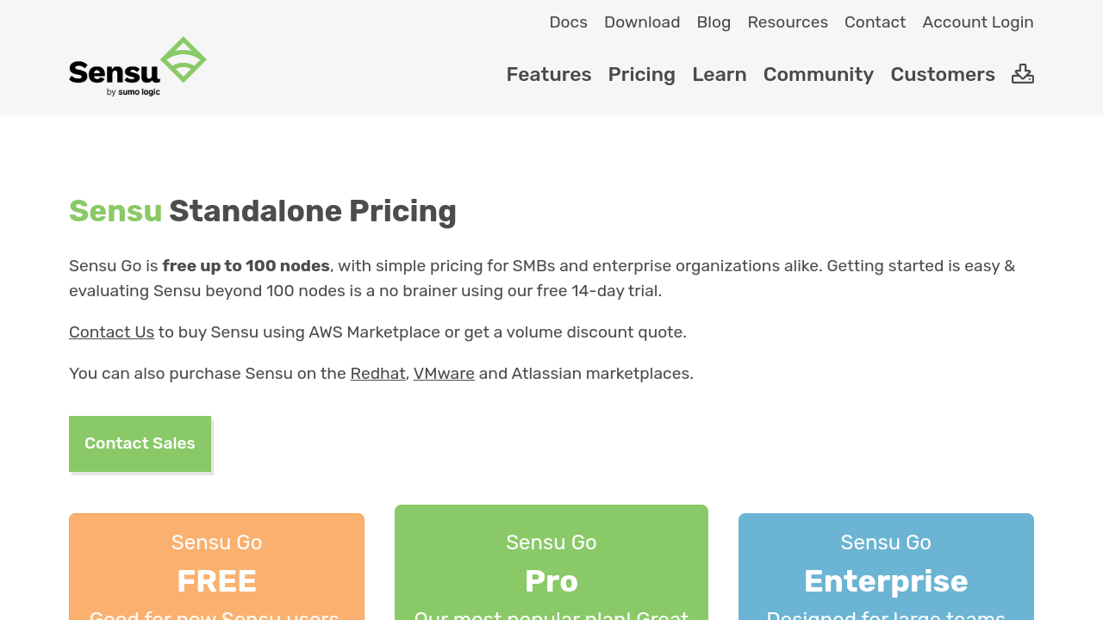Open the Blog link
Image resolution: width=1103 pixels, height=620 pixels.
(714, 22)
